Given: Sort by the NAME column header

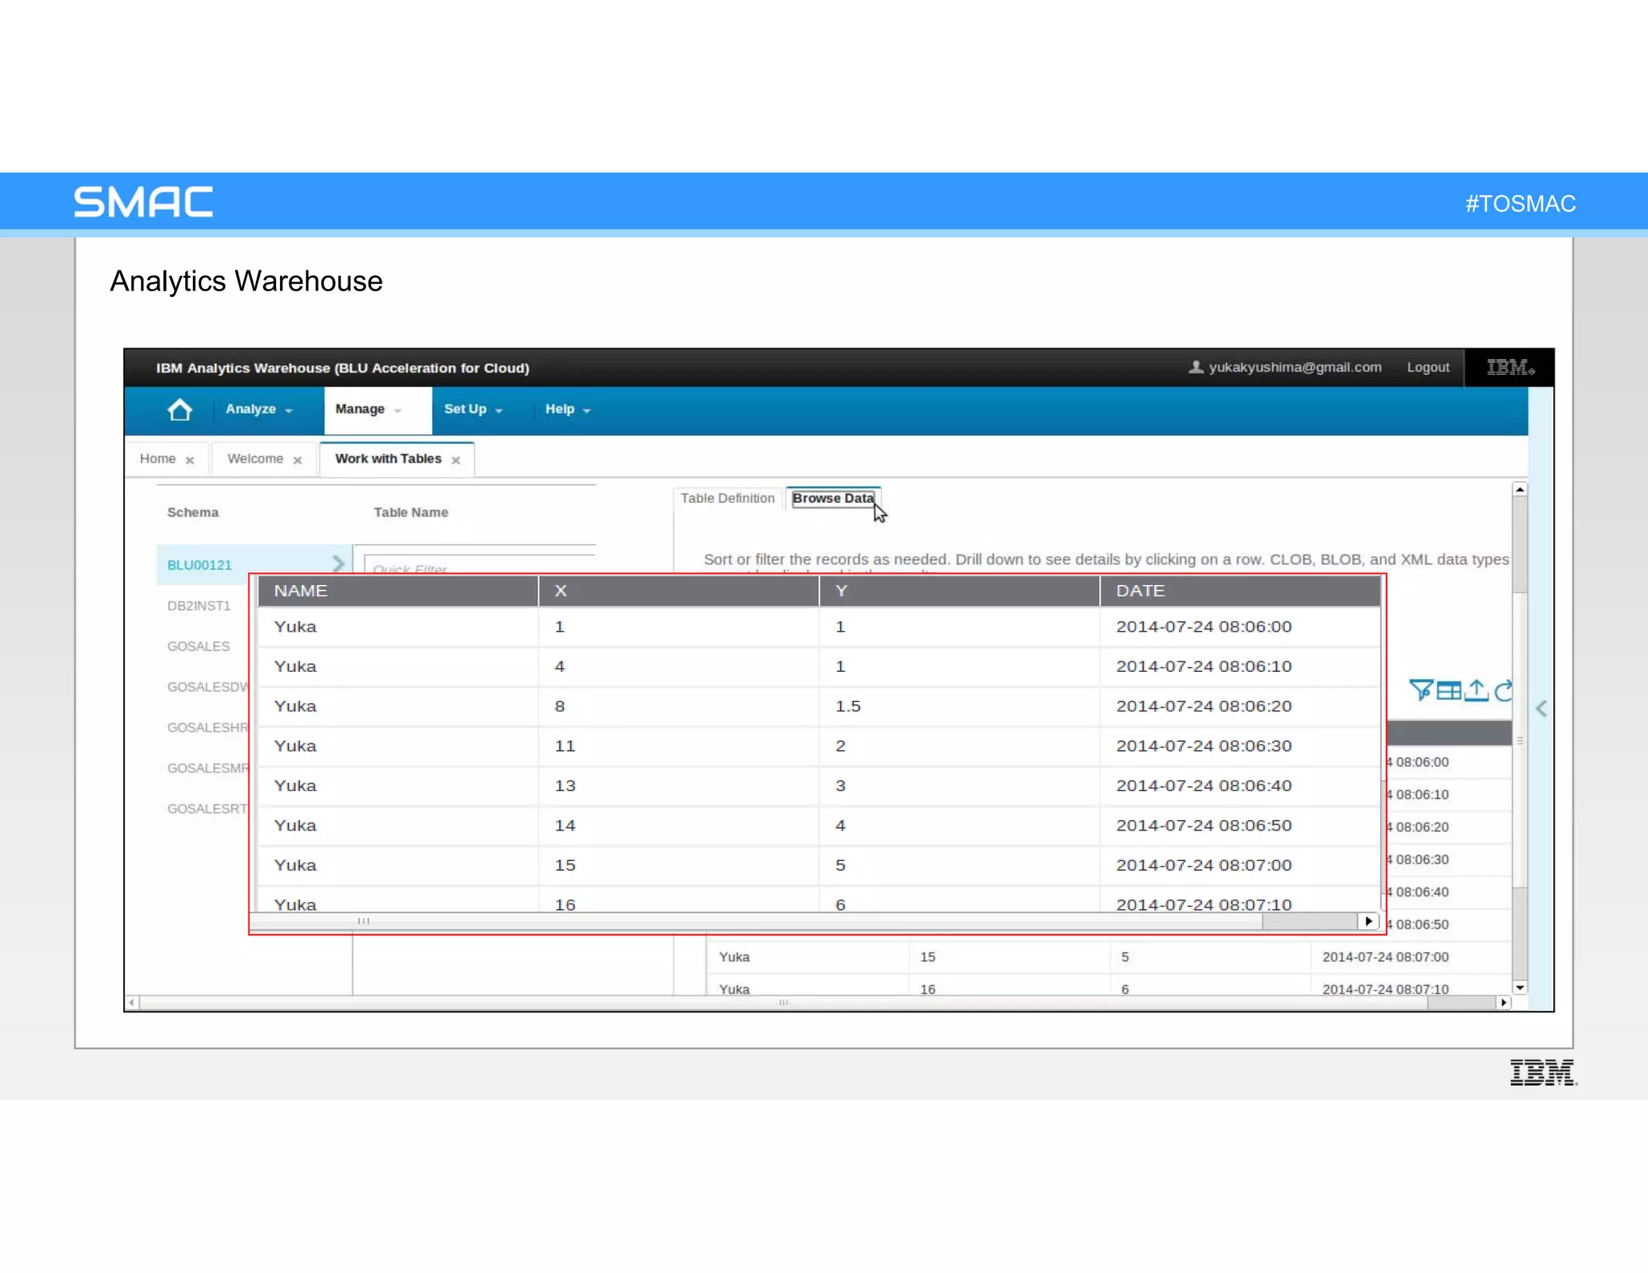Looking at the screenshot, I should click(398, 591).
